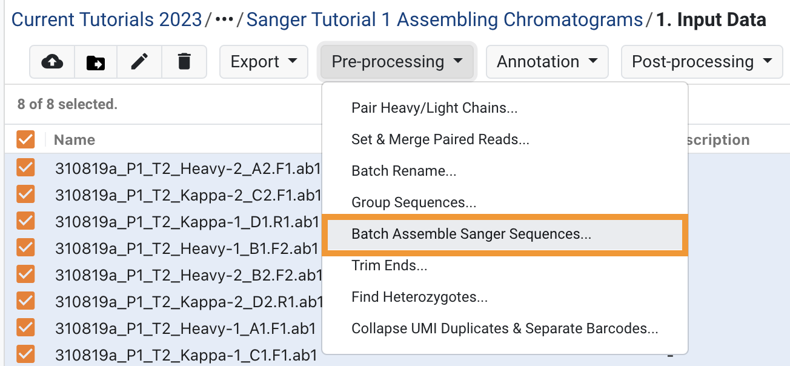This screenshot has width=790, height=366.
Task: Toggle the select-all checkbox in header
Action: [x=25, y=140]
